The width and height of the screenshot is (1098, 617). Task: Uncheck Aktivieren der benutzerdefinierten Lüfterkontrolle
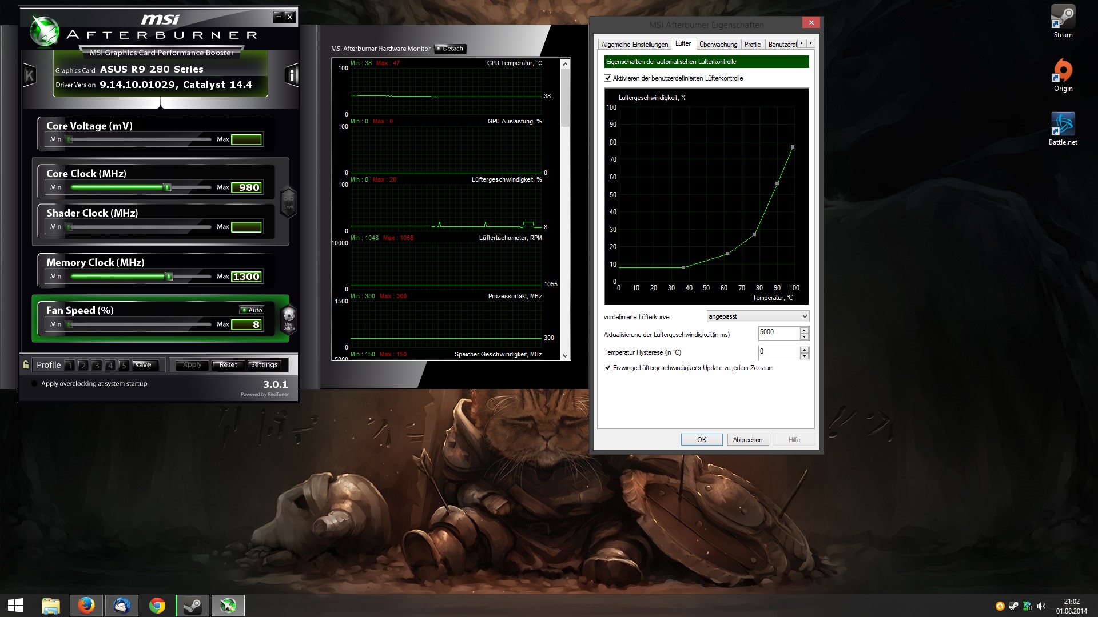coord(608,78)
